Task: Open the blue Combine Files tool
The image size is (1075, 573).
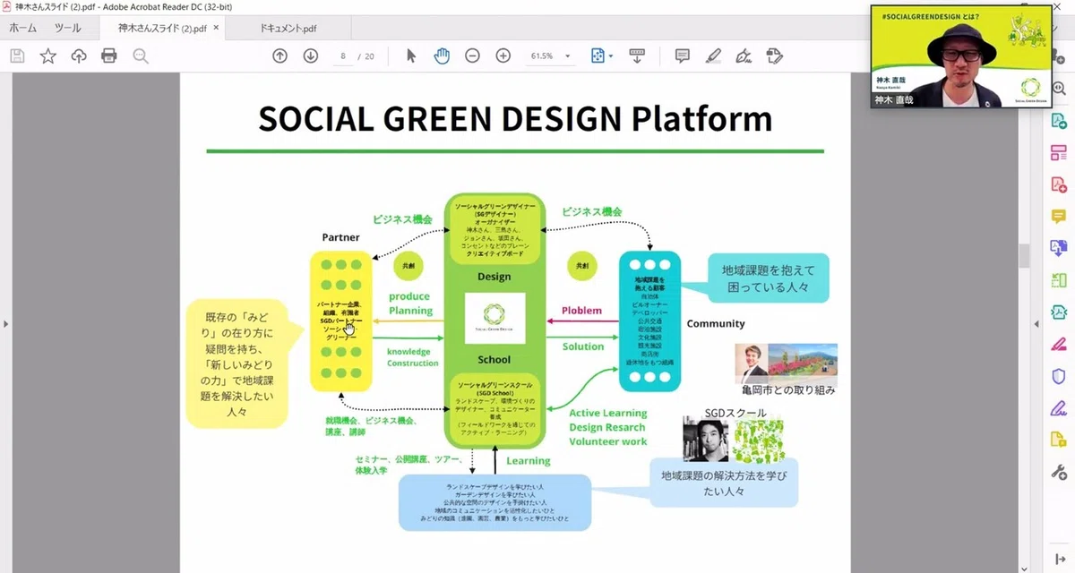Action: point(1059,248)
